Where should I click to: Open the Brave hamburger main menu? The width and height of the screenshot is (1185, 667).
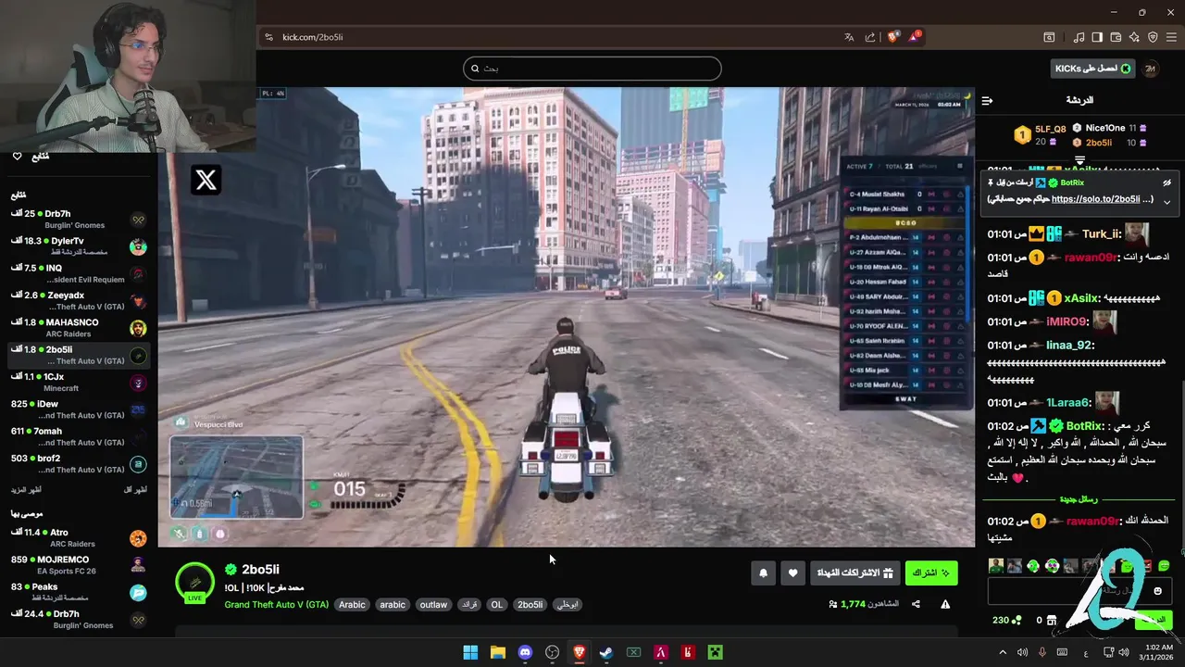[x=1173, y=37]
